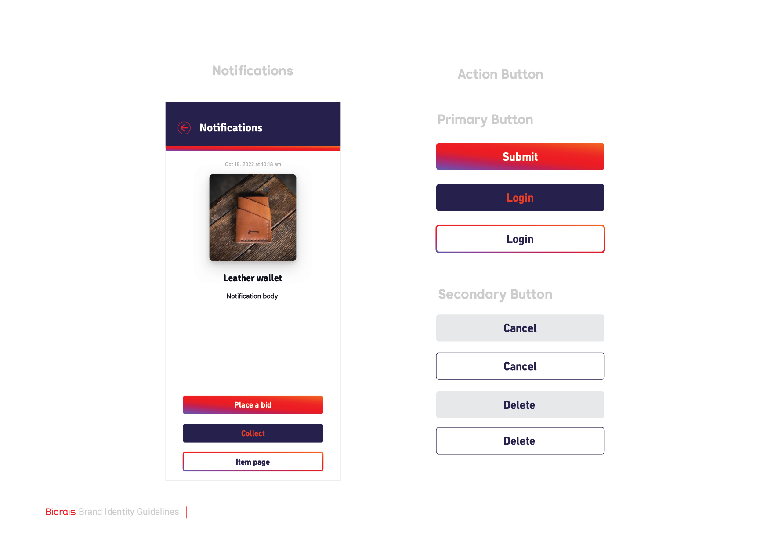Click the Brand Identity Guidelines footer text
This screenshot has height=545, width=771.
click(x=129, y=512)
